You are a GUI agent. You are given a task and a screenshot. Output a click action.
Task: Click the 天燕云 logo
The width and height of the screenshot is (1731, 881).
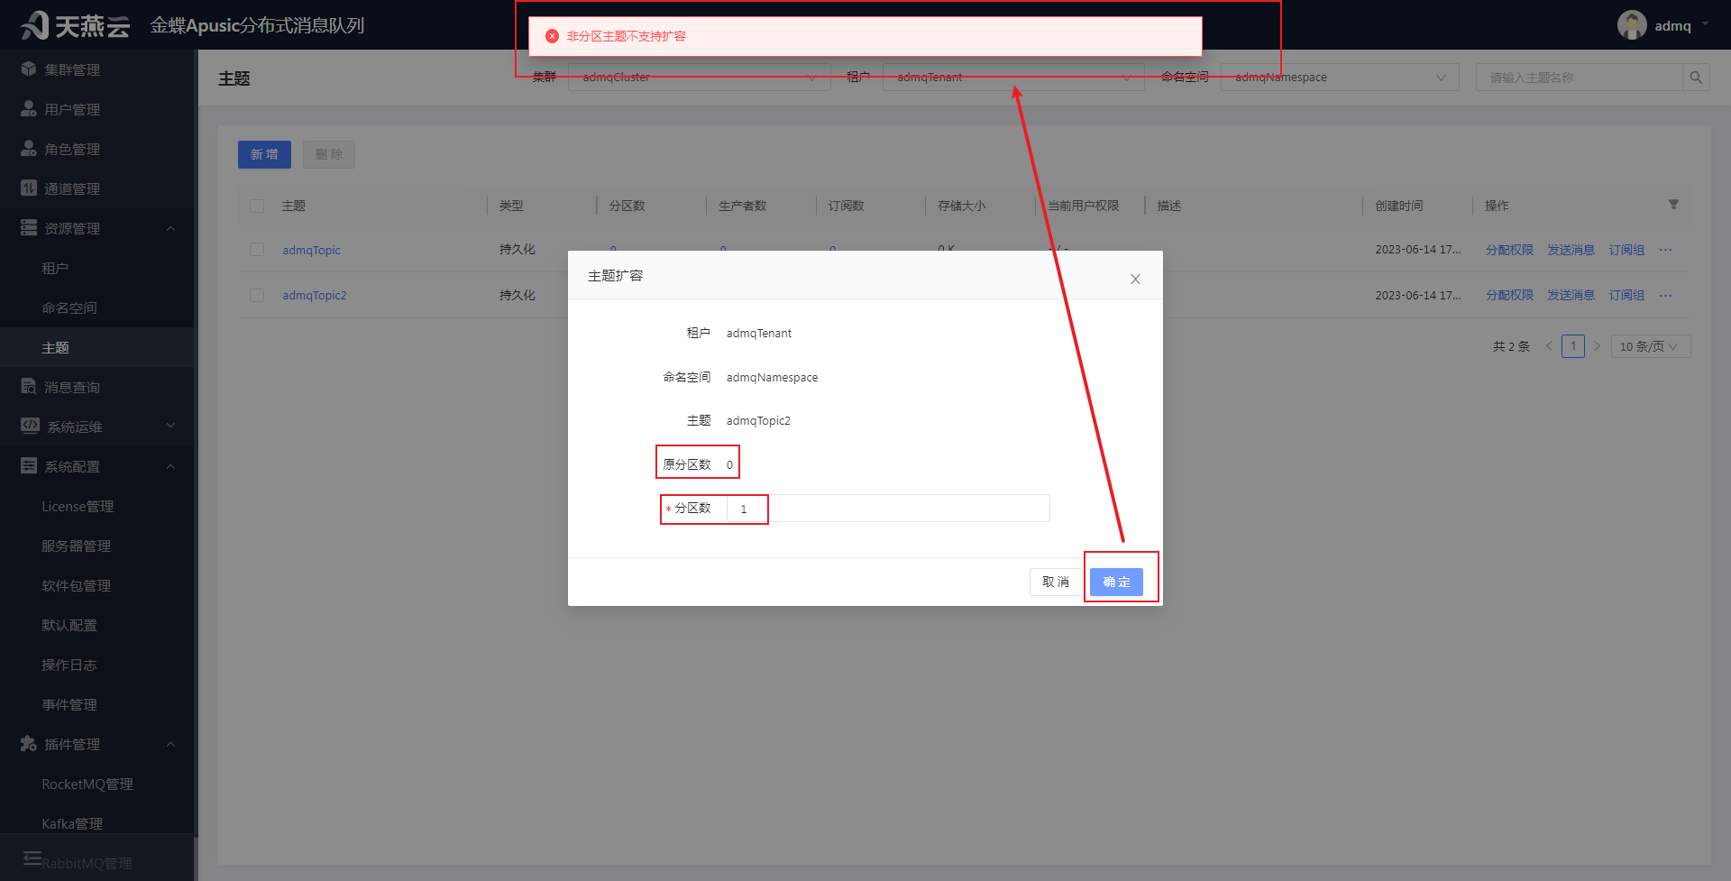[x=75, y=25]
